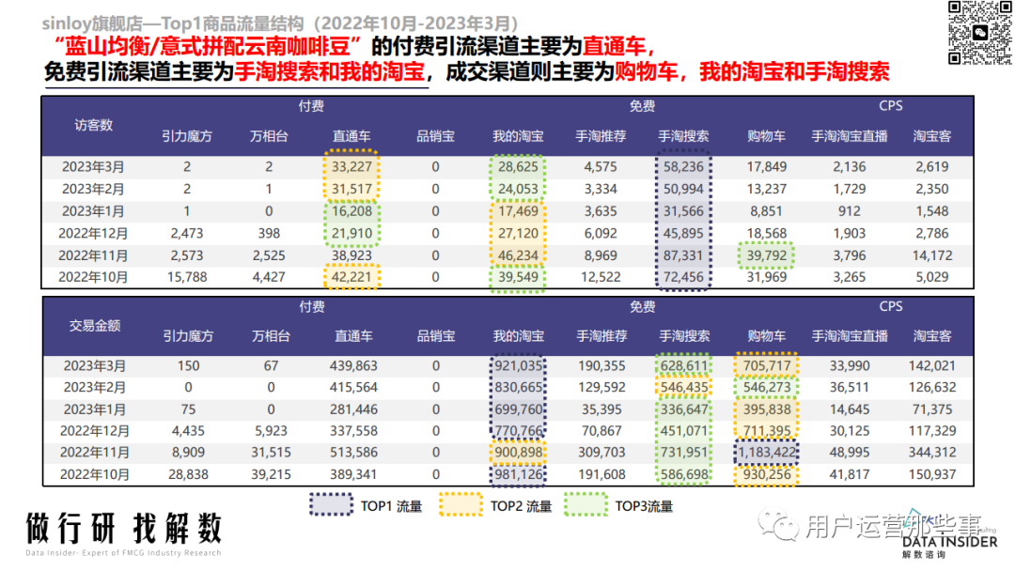Click the slide title starting with sinloy旗舰店
The width and height of the screenshot is (1015, 571).
(x=282, y=23)
